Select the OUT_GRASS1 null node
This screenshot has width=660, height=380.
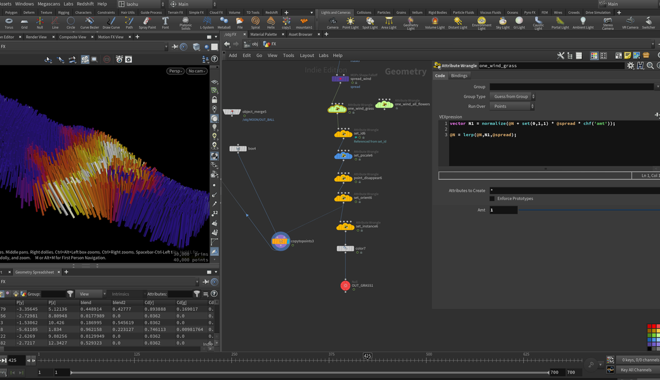pyautogui.click(x=345, y=286)
